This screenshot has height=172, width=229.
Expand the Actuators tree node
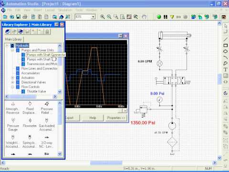coord(12,78)
